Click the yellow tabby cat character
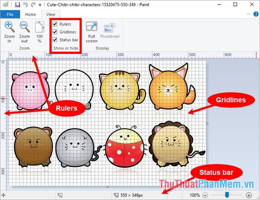 [122, 90]
